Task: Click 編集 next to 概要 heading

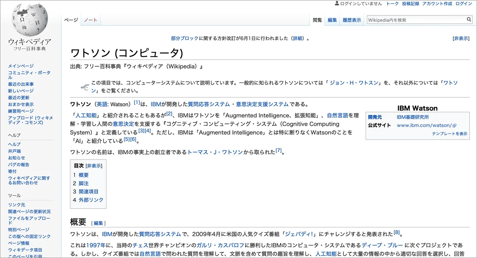Action: (x=98, y=223)
